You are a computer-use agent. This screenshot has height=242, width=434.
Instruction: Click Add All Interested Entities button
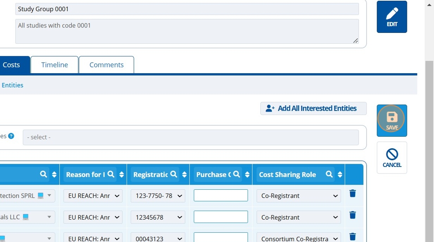(313, 108)
